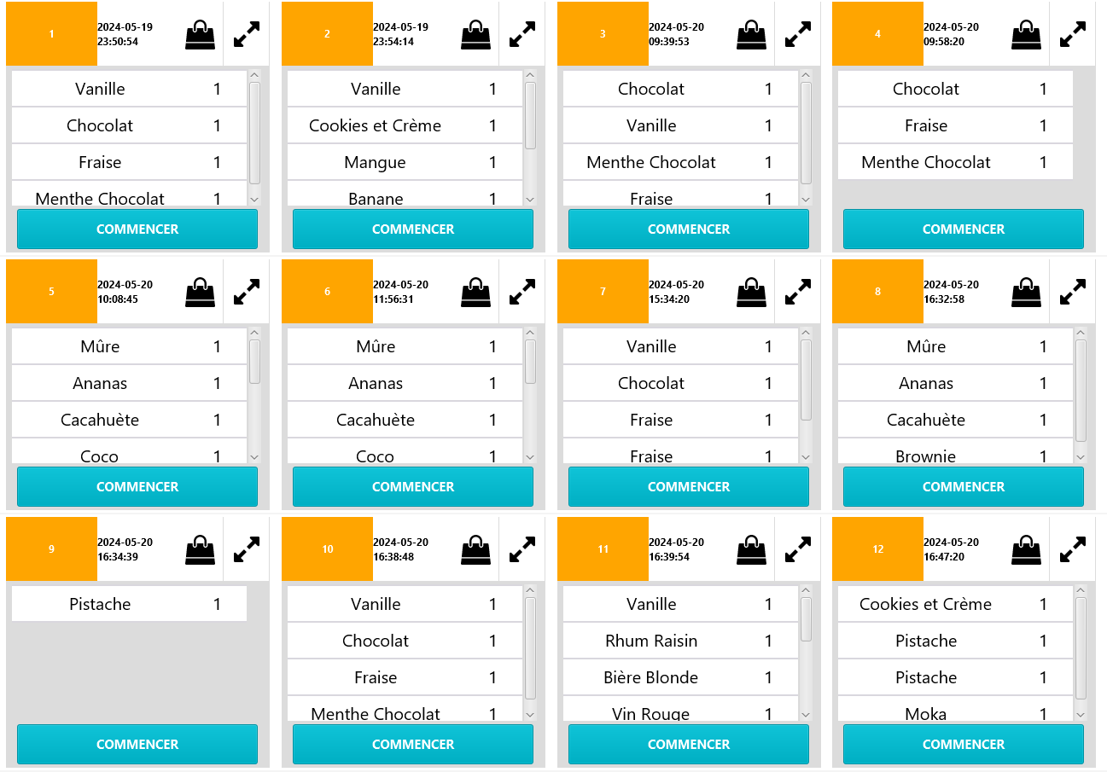
Task: Expand order 12 with the arrows icon
Action: (1072, 549)
